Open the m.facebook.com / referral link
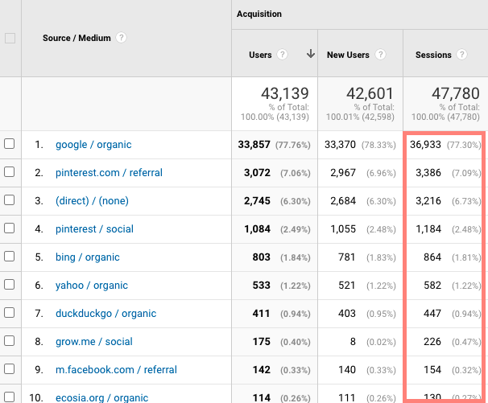The image size is (488, 403). click(x=116, y=370)
